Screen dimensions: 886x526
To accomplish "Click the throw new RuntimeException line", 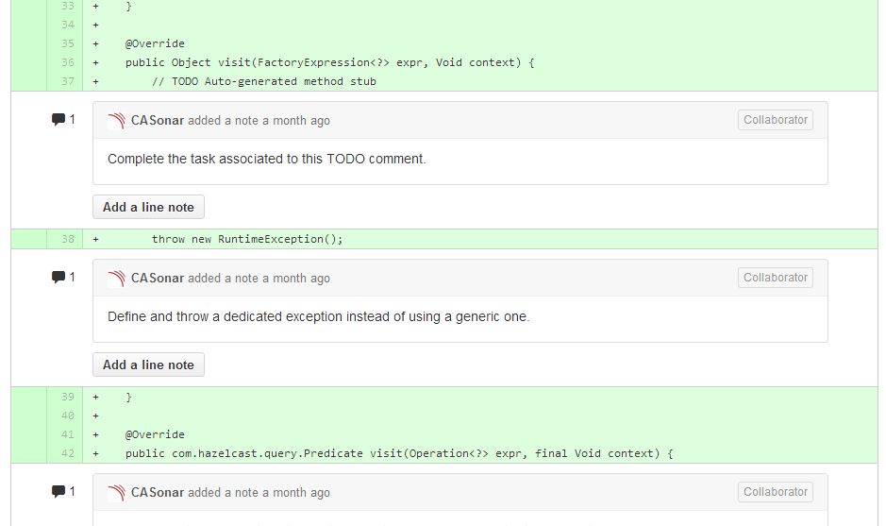I will 247,239.
